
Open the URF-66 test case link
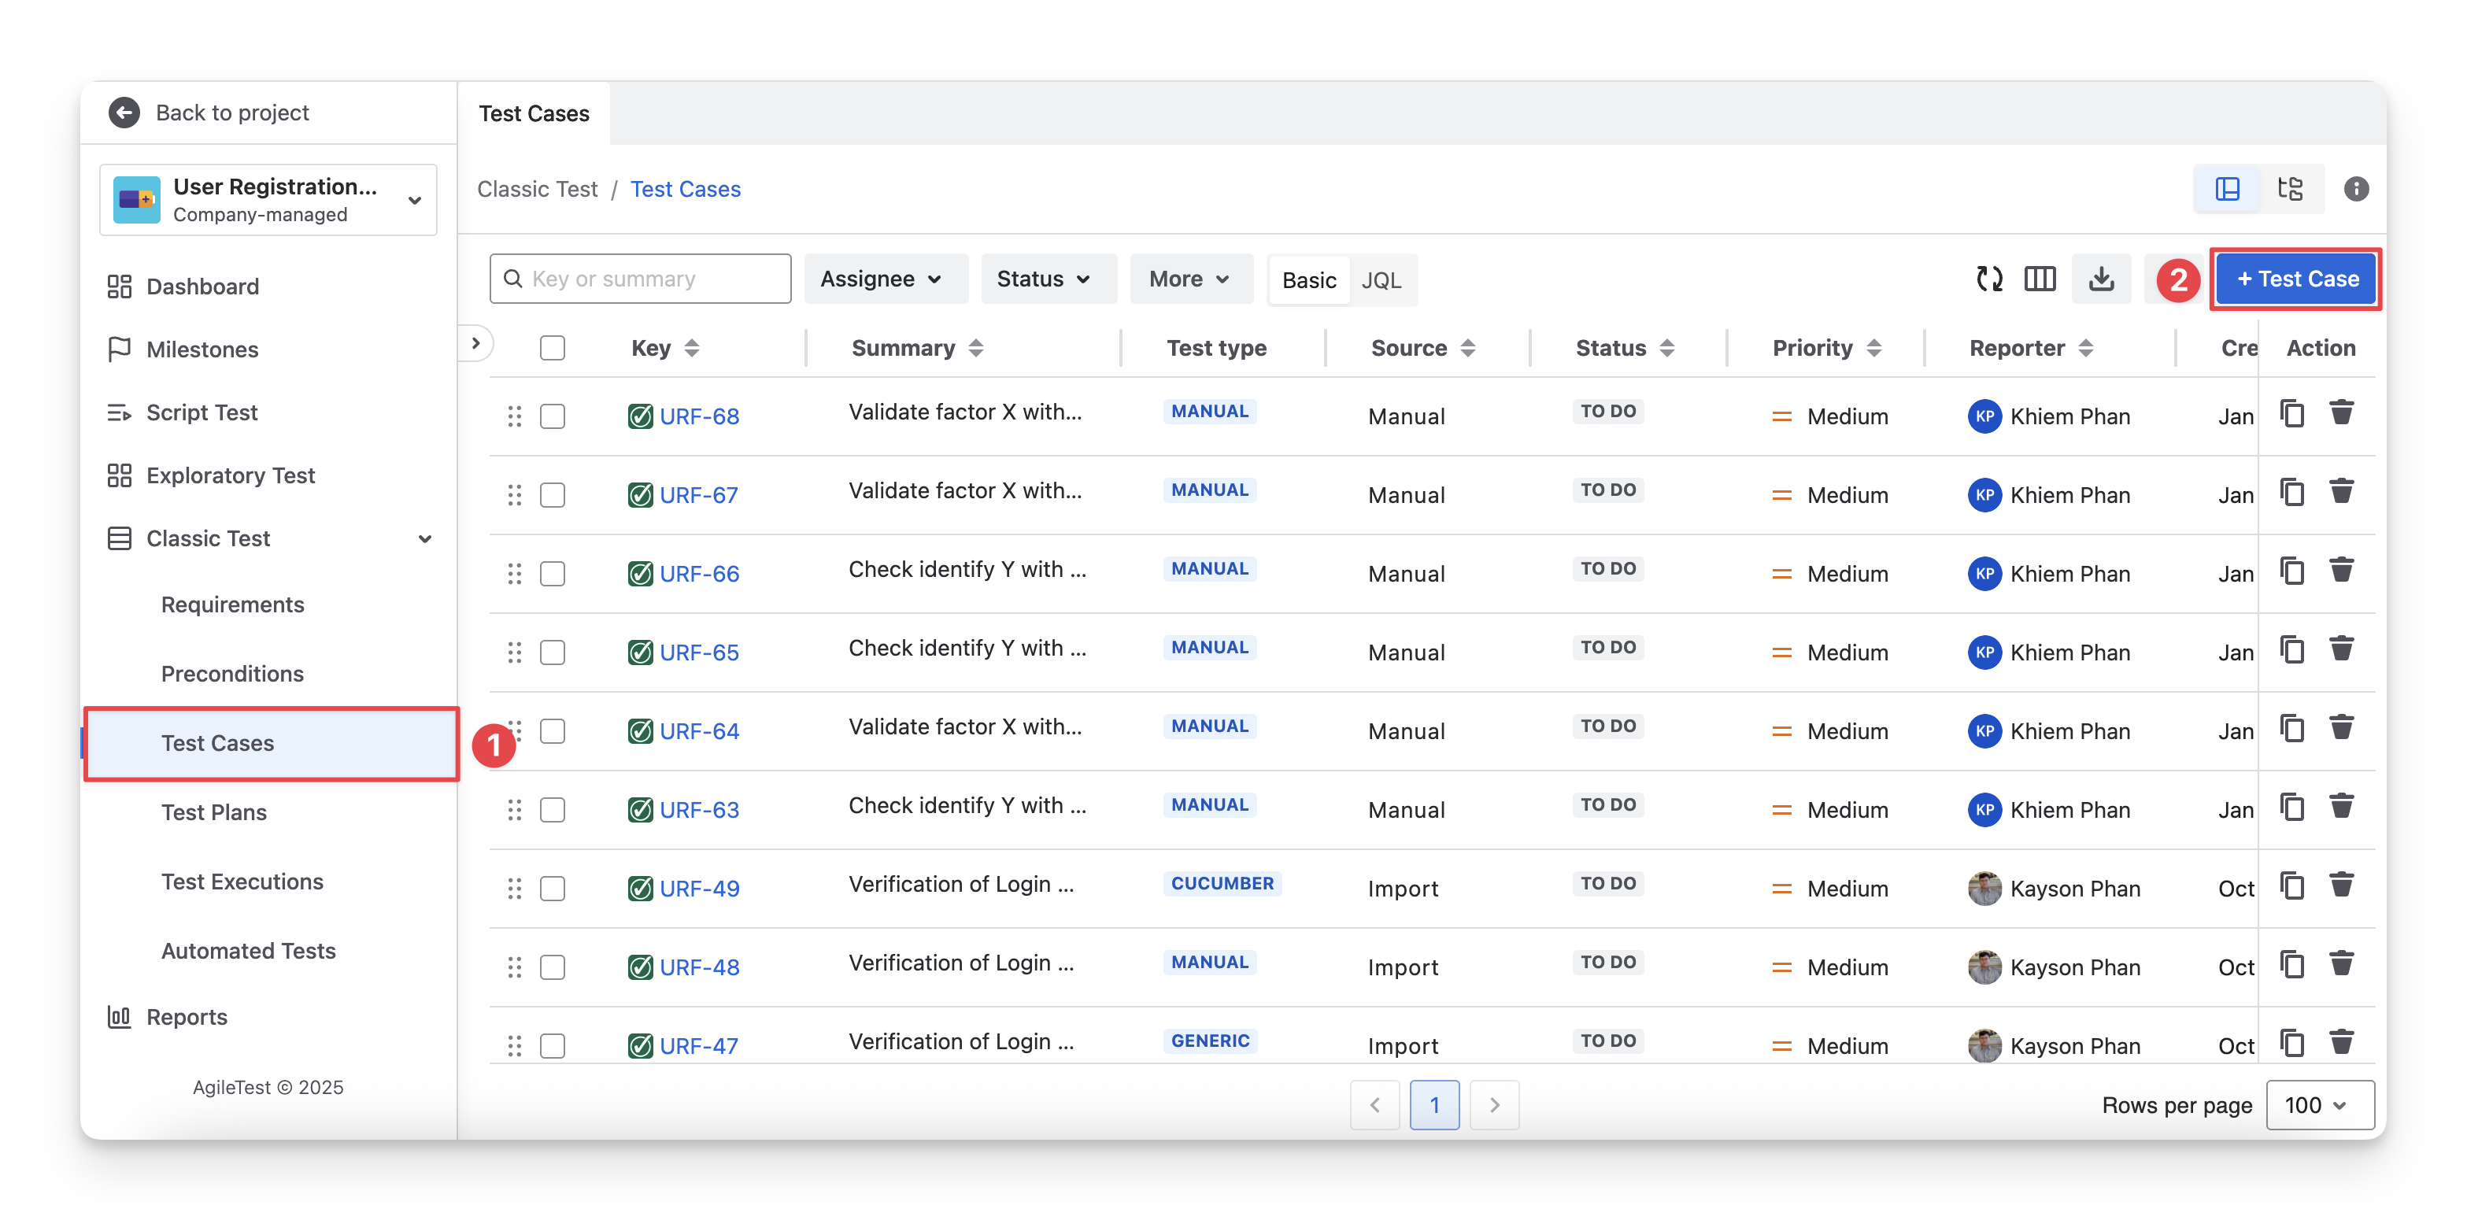(x=699, y=574)
